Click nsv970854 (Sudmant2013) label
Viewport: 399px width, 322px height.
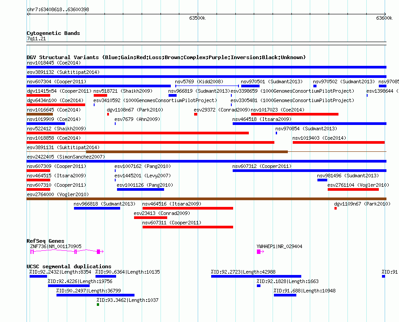(x=306, y=129)
